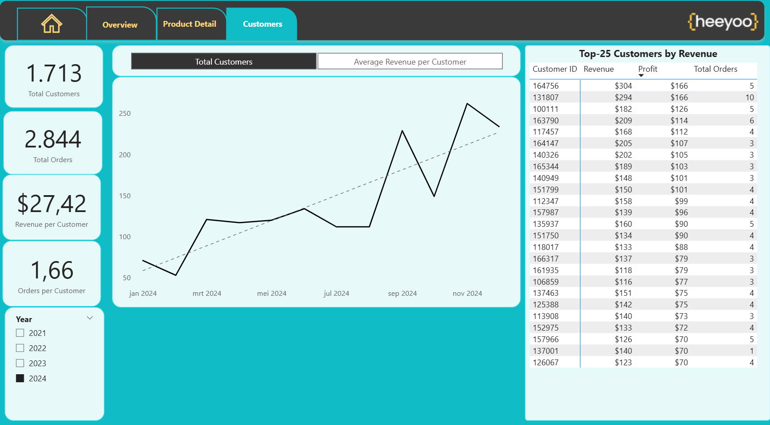Click customer ID 163790

click(545, 120)
